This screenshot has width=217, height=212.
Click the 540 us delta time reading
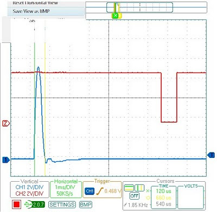point(163,204)
